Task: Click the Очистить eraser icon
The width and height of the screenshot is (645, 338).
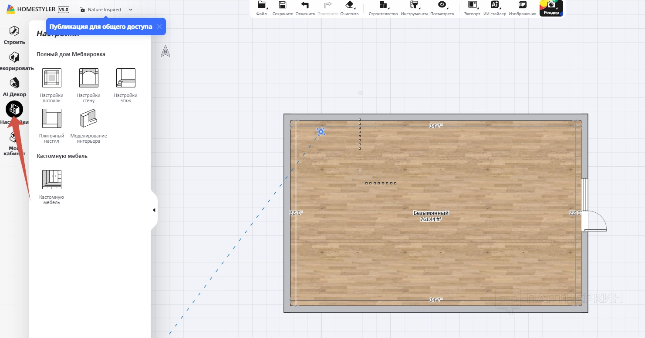Action: coord(349,5)
